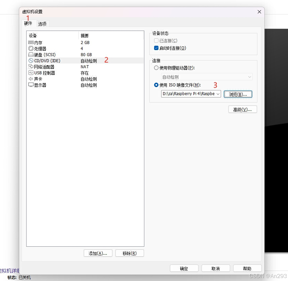Click the NAT network summary value
The width and height of the screenshot is (288, 281).
(85, 67)
